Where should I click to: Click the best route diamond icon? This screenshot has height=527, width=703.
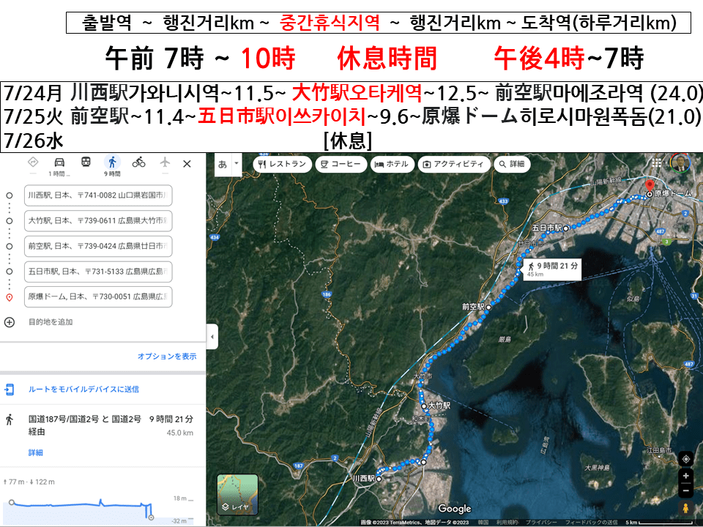pos(33,162)
